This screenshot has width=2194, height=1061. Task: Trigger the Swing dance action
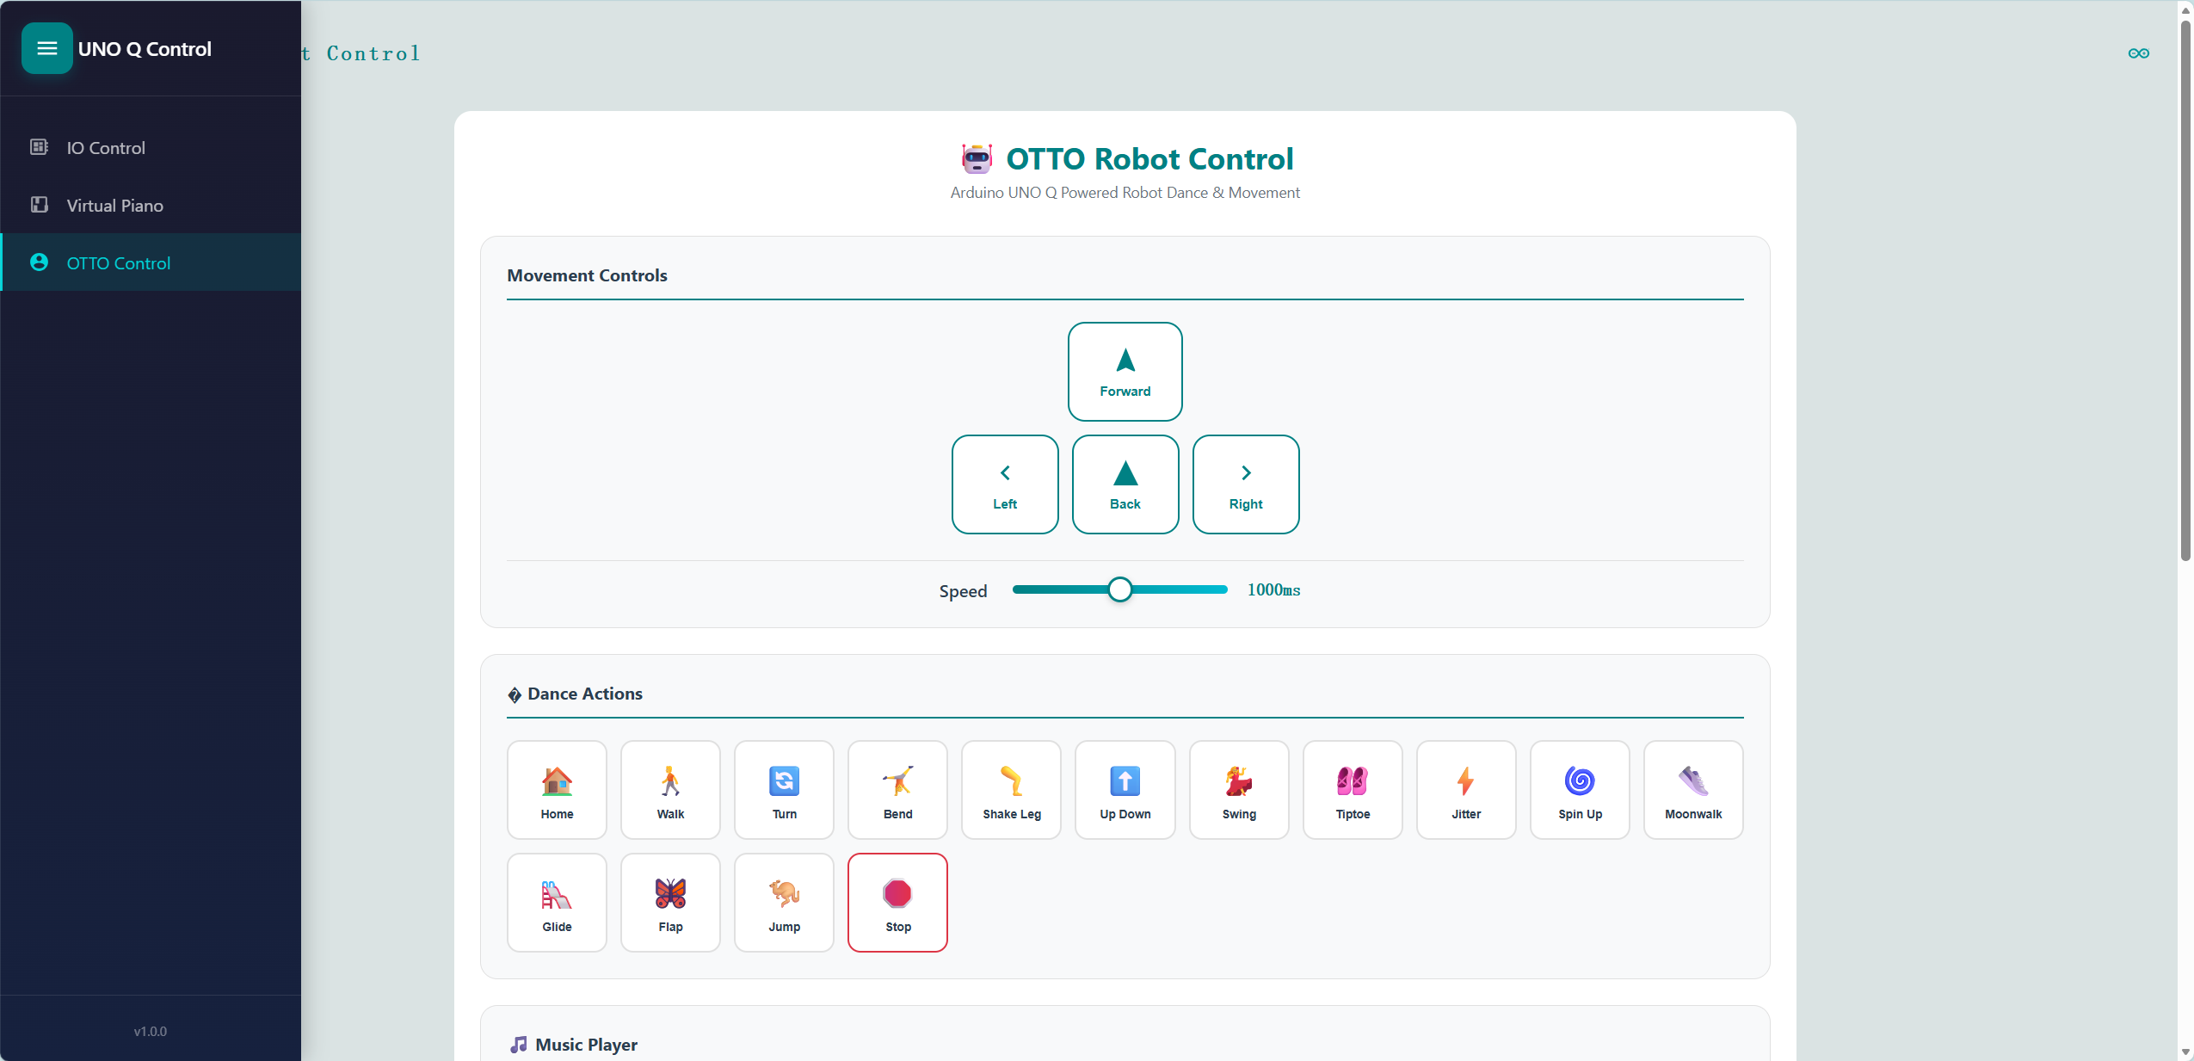tap(1239, 790)
